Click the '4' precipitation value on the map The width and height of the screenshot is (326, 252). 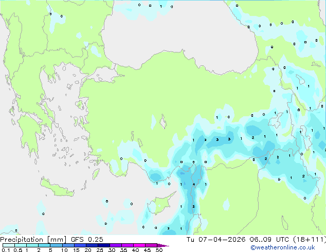[194, 184]
